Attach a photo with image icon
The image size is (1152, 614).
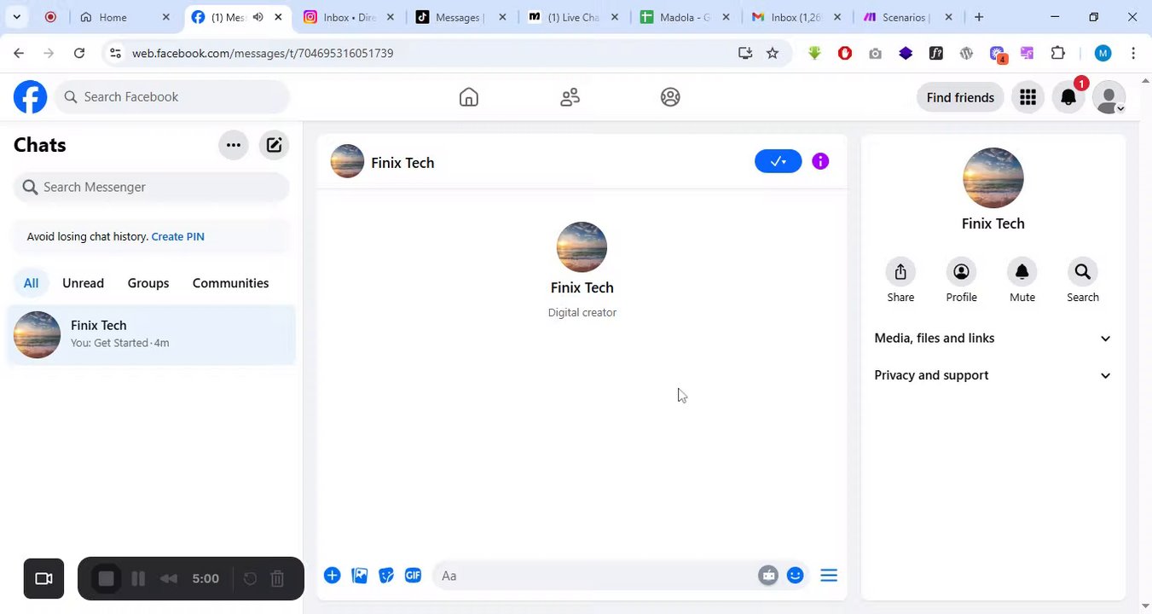coord(360,576)
